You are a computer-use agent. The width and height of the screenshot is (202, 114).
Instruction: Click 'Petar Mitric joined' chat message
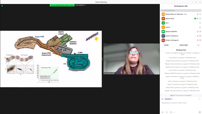point(182,87)
